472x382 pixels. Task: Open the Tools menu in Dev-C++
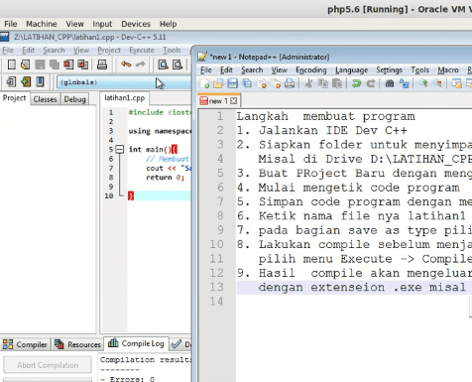pyautogui.click(x=172, y=51)
